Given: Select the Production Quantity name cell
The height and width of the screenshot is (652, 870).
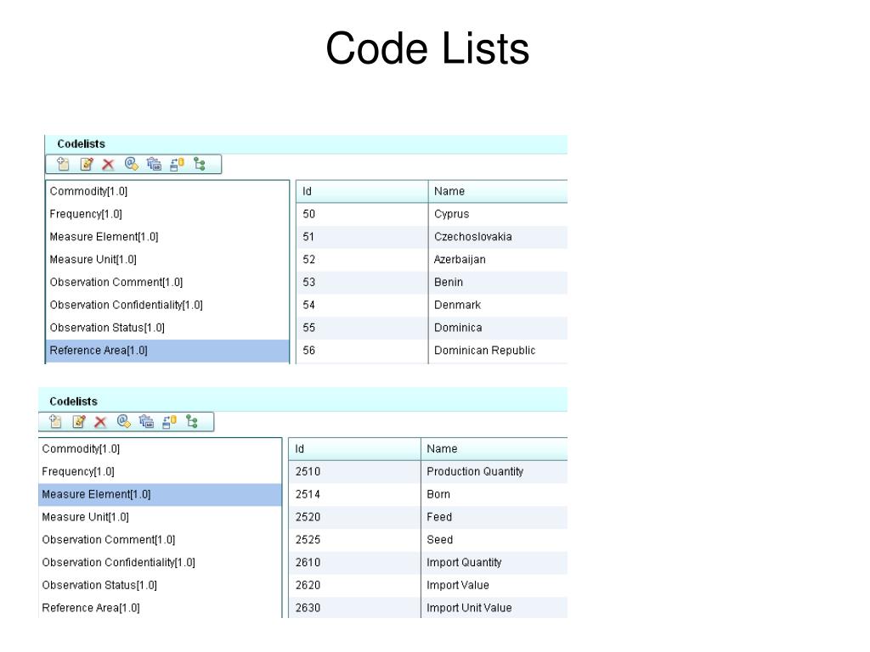Looking at the screenshot, I should click(x=494, y=472).
